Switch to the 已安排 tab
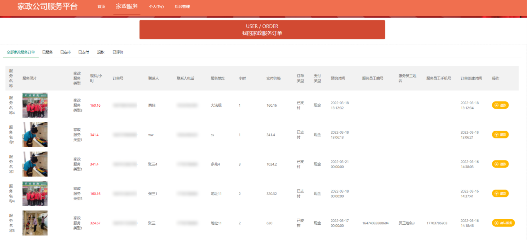Viewport: 527px width, 240px height. [66, 52]
